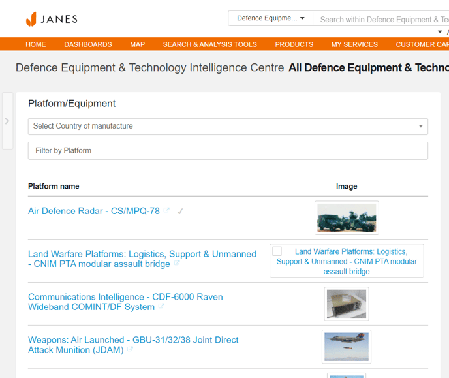Open CDF-6000 Raven Wideband COMINT/DF link
The width and height of the screenshot is (449, 378).
(125, 302)
